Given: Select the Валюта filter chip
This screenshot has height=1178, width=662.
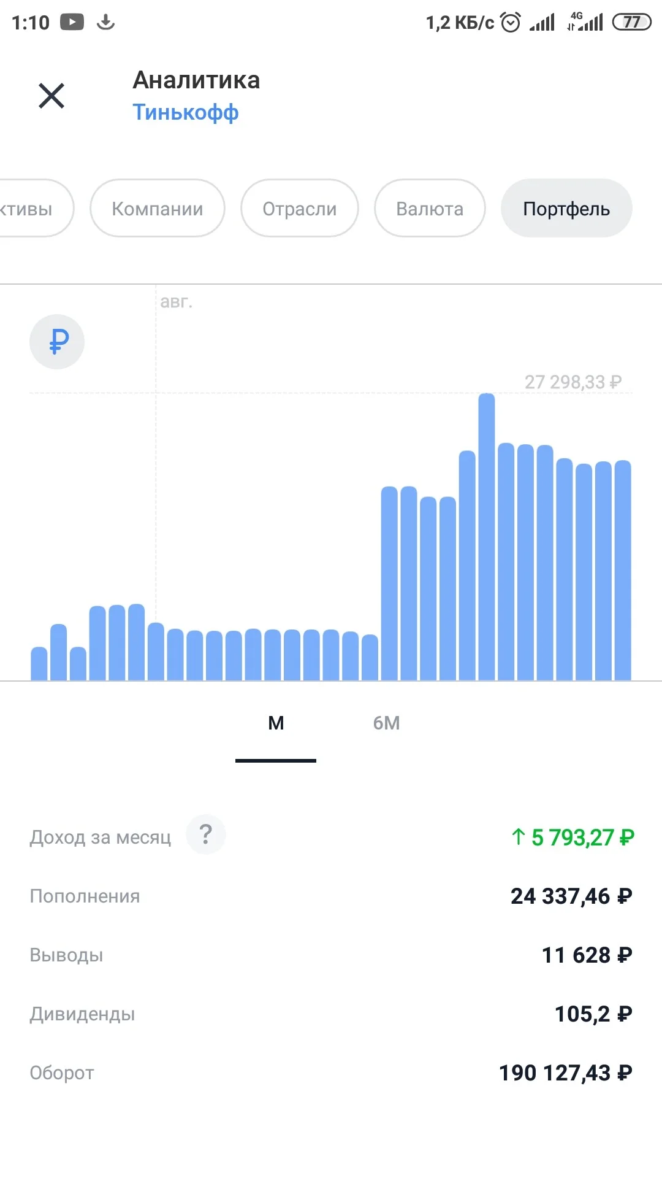Looking at the screenshot, I should [430, 209].
